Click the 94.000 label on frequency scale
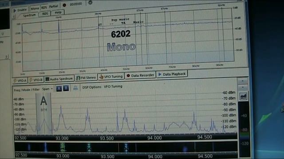The width and height of the screenshot is (284, 159). pyautogui.click(x=154, y=138)
